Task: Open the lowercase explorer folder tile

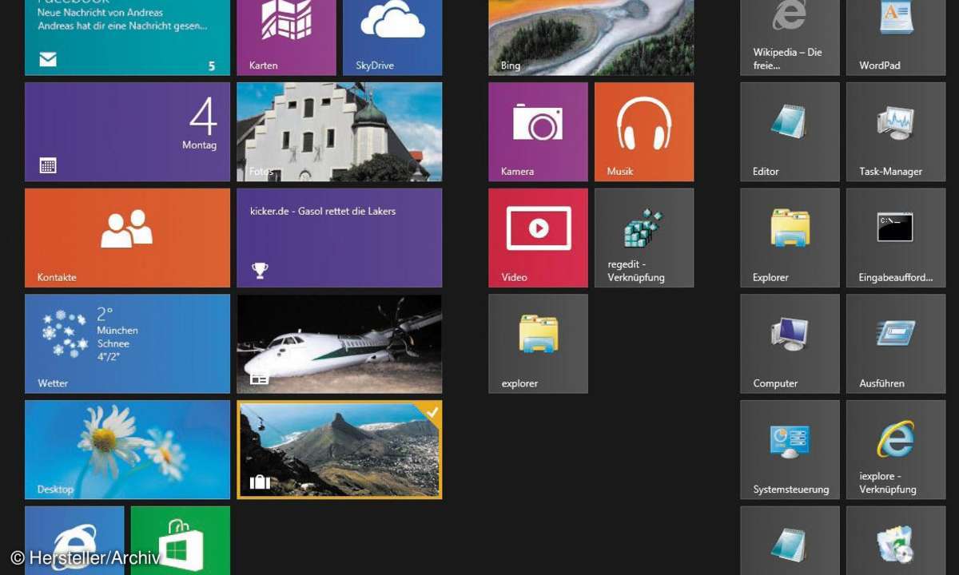Action: [538, 343]
